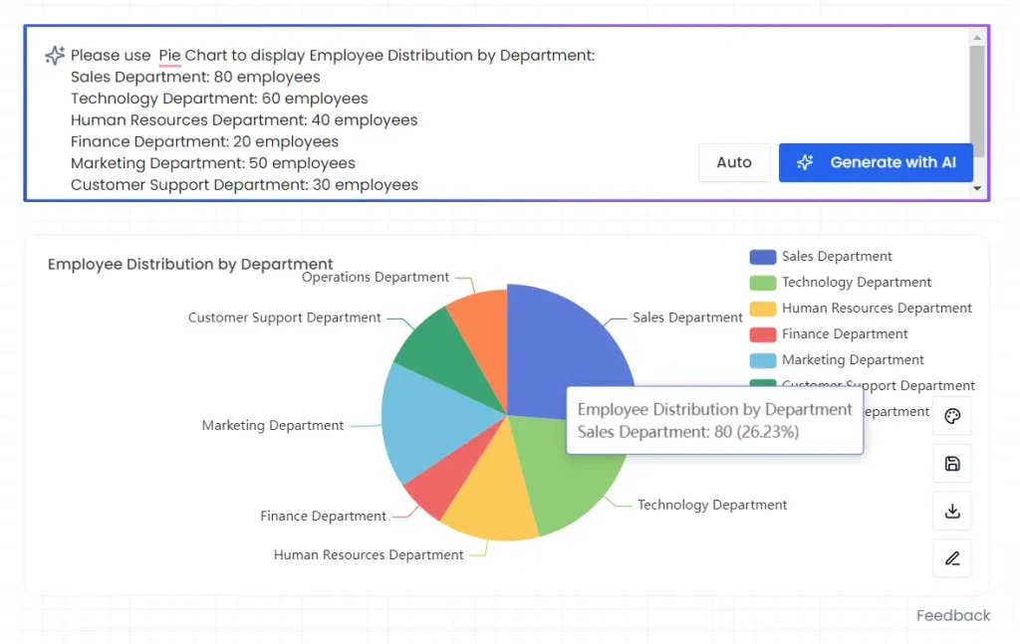
Task: Edit the chart using the pencil icon
Action: (x=951, y=557)
